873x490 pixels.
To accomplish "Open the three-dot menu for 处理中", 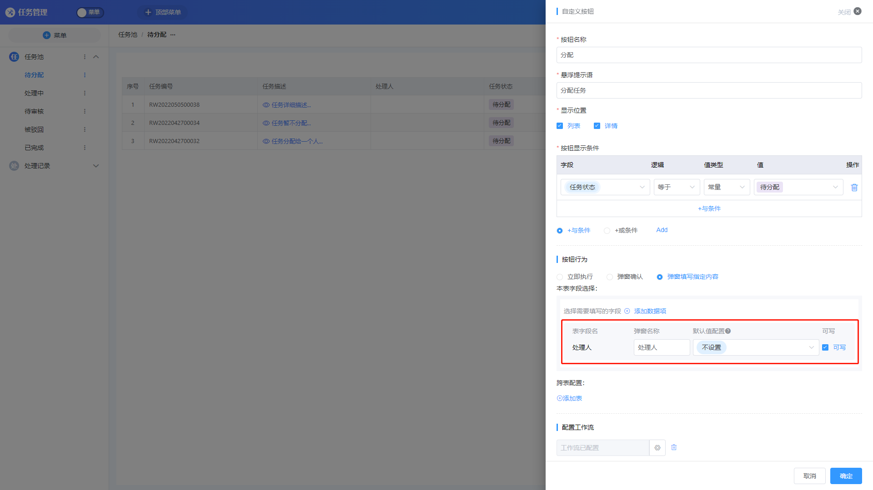I will coord(85,93).
